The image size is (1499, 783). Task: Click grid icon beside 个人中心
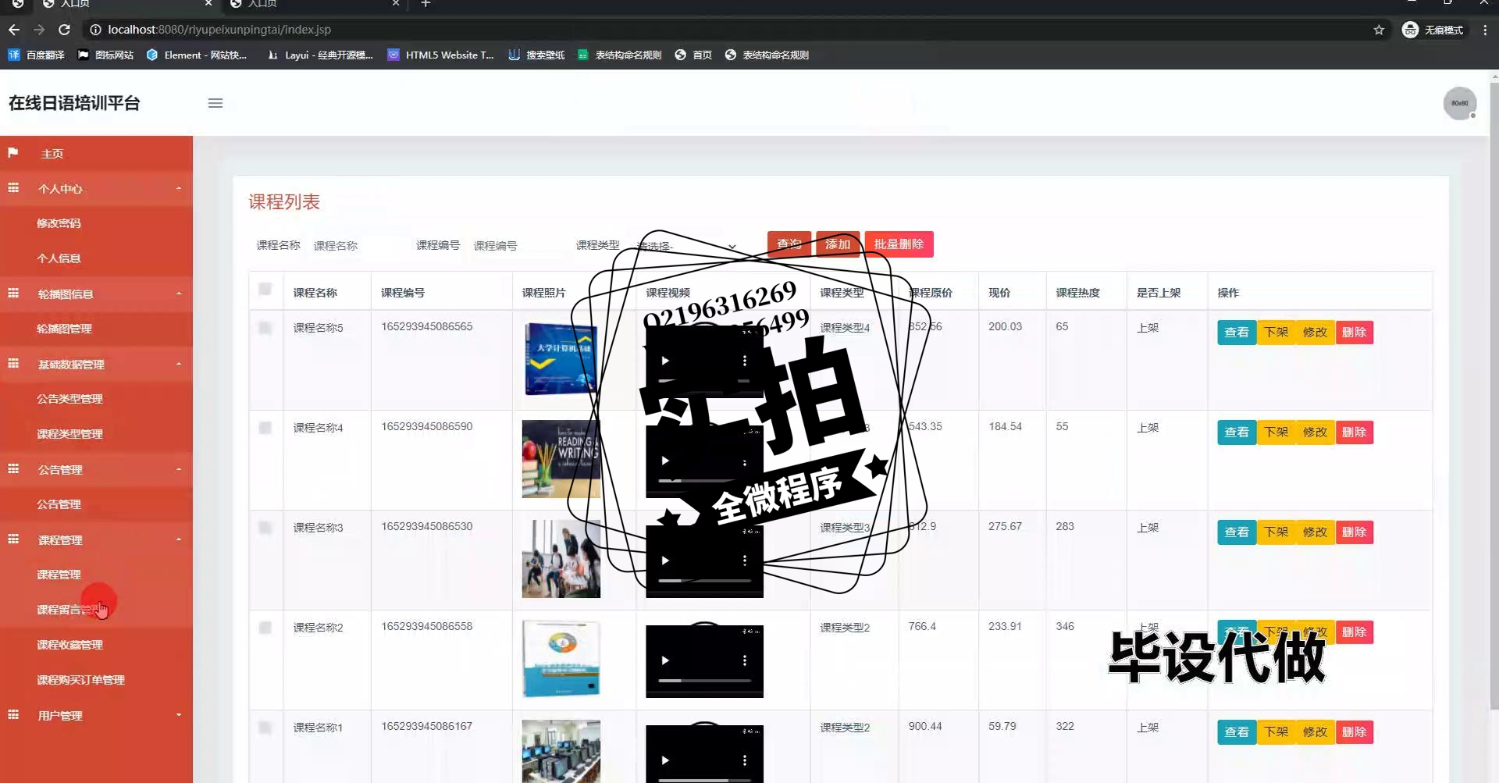coord(13,188)
